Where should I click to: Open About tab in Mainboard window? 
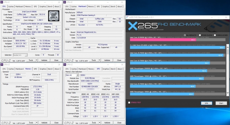tap(120, 7)
